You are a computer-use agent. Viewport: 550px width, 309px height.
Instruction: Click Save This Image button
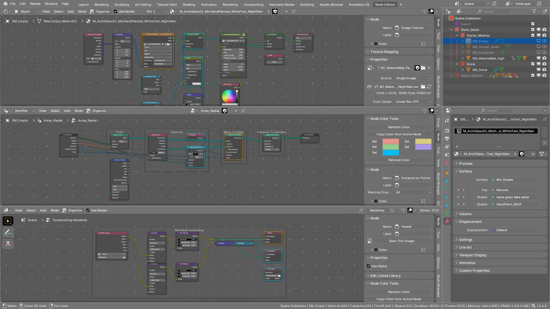(x=399, y=241)
